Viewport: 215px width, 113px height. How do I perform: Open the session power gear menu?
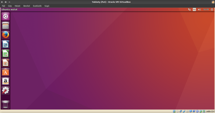212,9
